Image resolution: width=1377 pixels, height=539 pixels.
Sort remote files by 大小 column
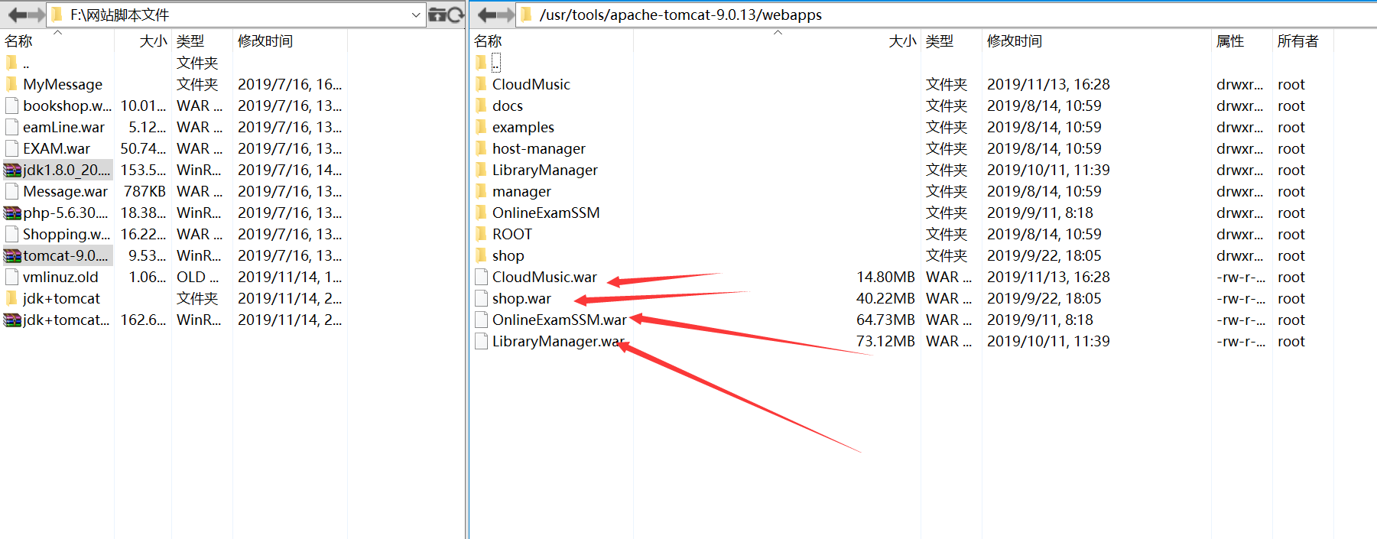902,41
